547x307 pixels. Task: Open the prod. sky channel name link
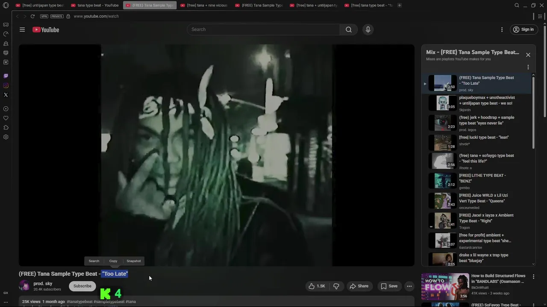tap(43, 284)
